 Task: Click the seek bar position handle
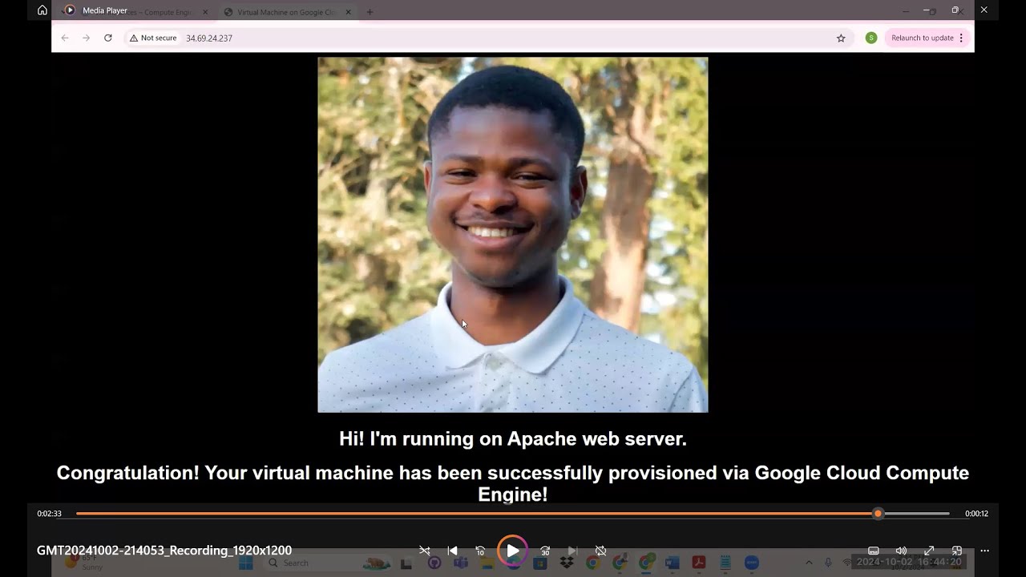[x=878, y=514]
